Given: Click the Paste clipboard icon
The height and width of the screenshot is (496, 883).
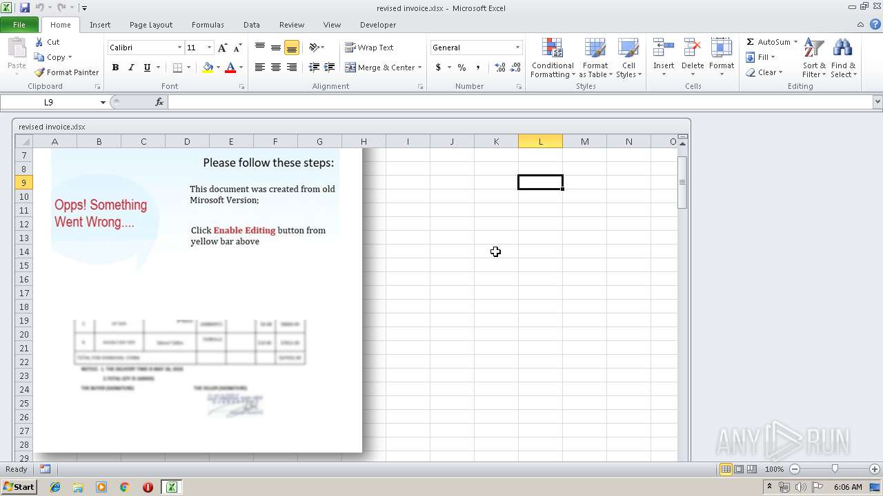Looking at the screenshot, I should pos(17,50).
